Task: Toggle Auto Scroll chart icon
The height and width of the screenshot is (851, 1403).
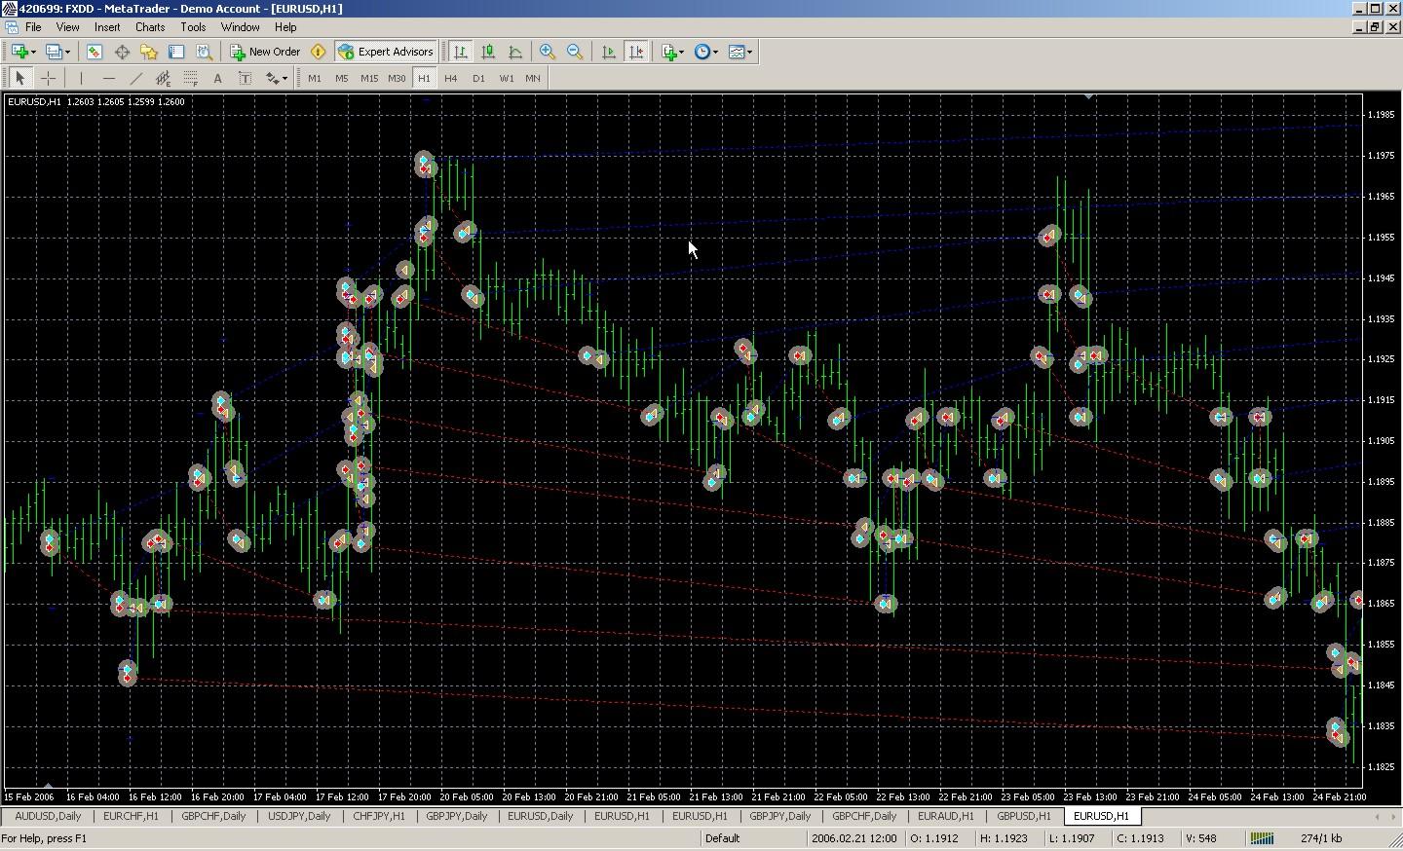Action: [609, 52]
